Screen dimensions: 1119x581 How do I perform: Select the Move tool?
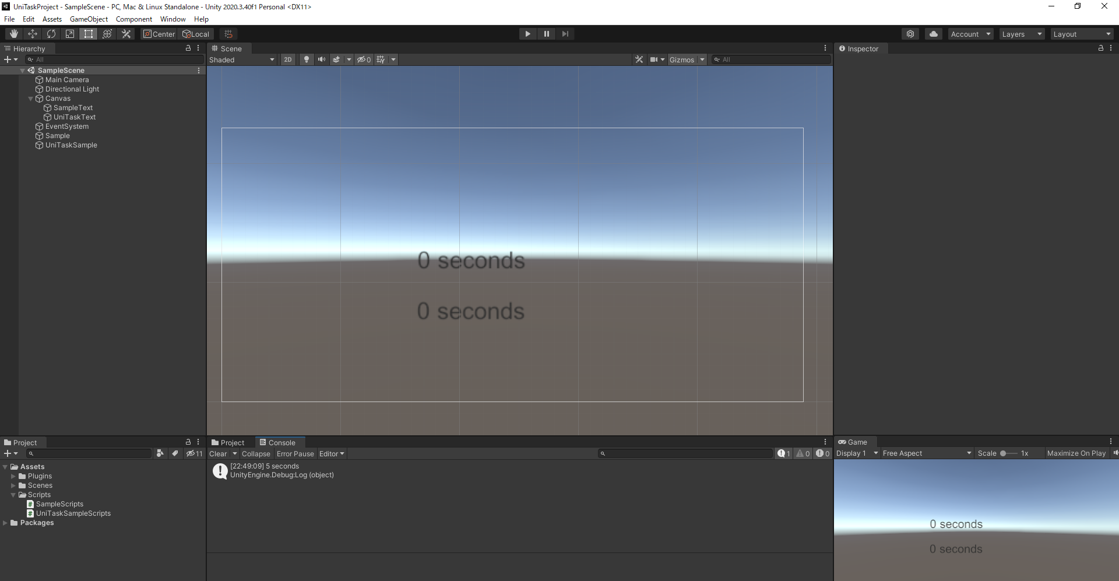[x=32, y=33]
